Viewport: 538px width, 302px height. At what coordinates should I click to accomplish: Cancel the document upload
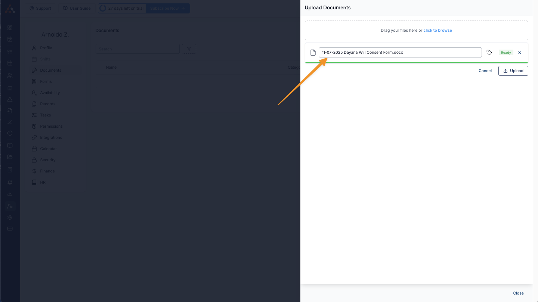point(485,71)
